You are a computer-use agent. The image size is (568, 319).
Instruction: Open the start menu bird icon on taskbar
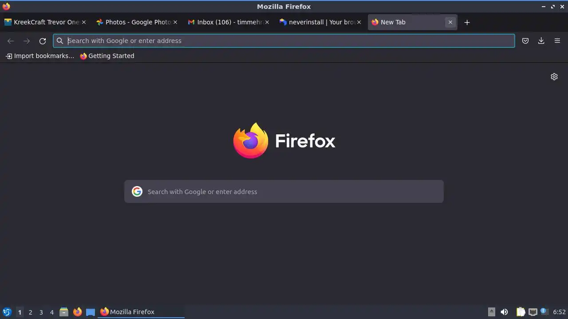tap(7, 312)
